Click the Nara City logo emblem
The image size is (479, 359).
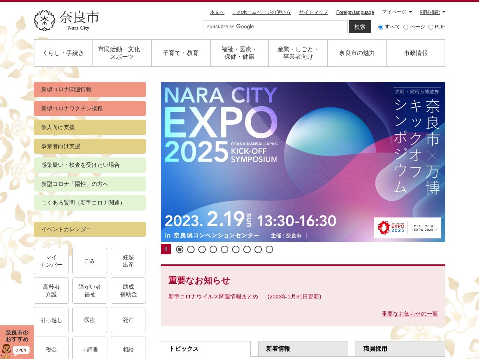[45, 20]
